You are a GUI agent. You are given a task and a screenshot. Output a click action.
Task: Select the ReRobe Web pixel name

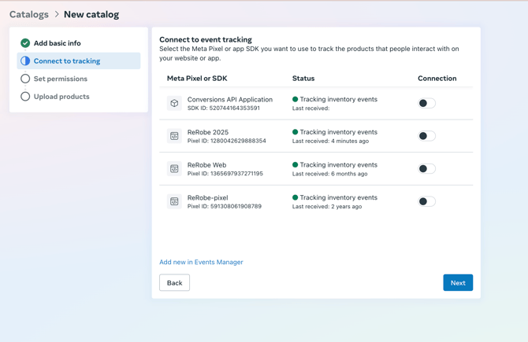(206, 165)
